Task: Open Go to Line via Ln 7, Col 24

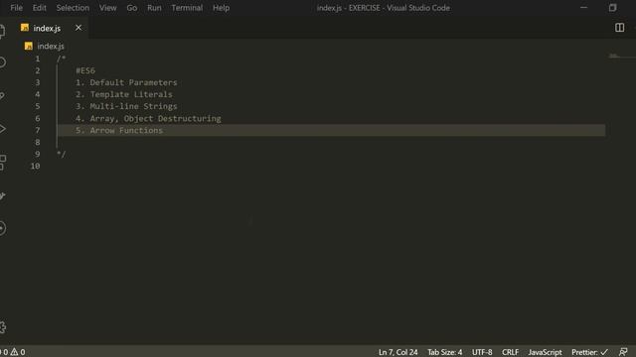Action: [397, 352]
